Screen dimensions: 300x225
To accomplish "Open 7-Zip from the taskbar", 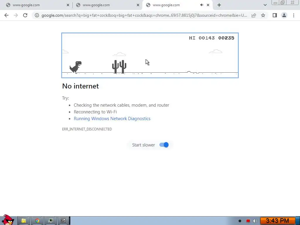I will tap(63, 221).
